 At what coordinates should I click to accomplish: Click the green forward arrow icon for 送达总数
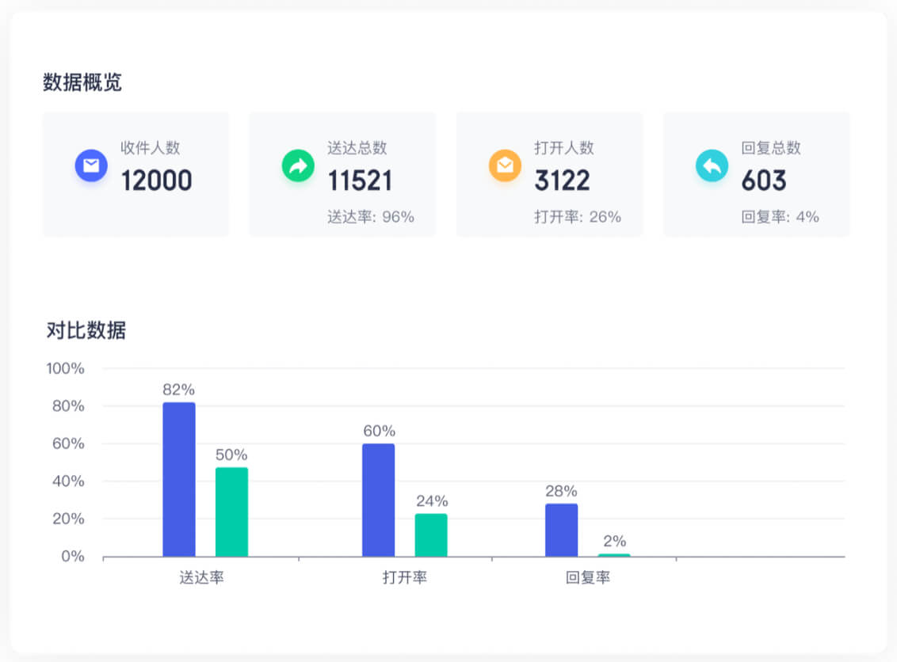298,165
